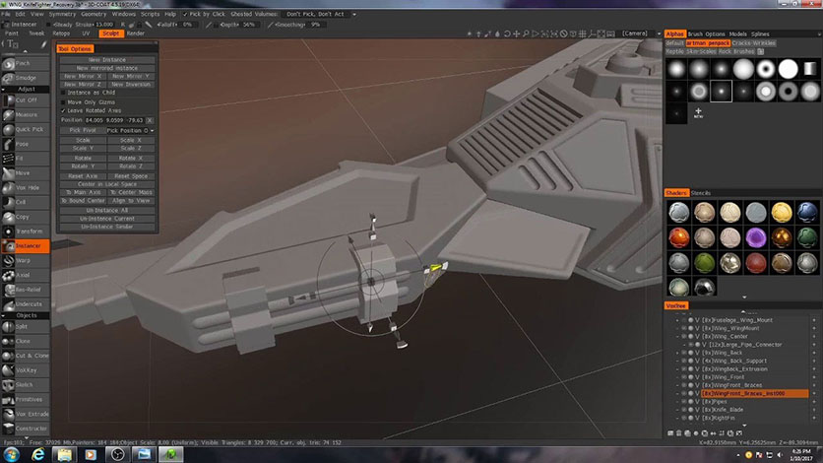Pick the yellow gold shader sphere
823x463 pixels.
(x=782, y=213)
